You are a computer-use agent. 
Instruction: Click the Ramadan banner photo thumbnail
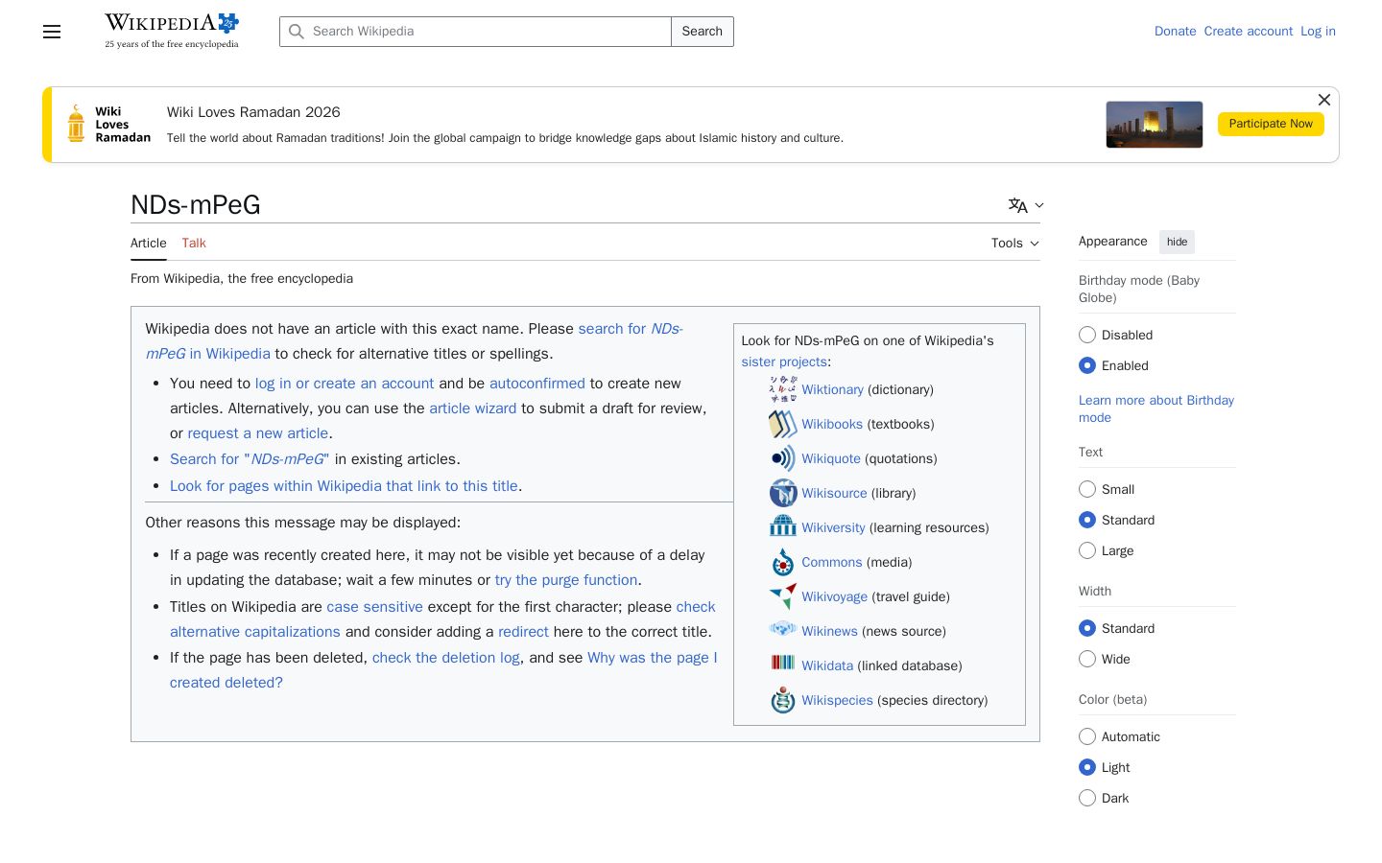1155,125
